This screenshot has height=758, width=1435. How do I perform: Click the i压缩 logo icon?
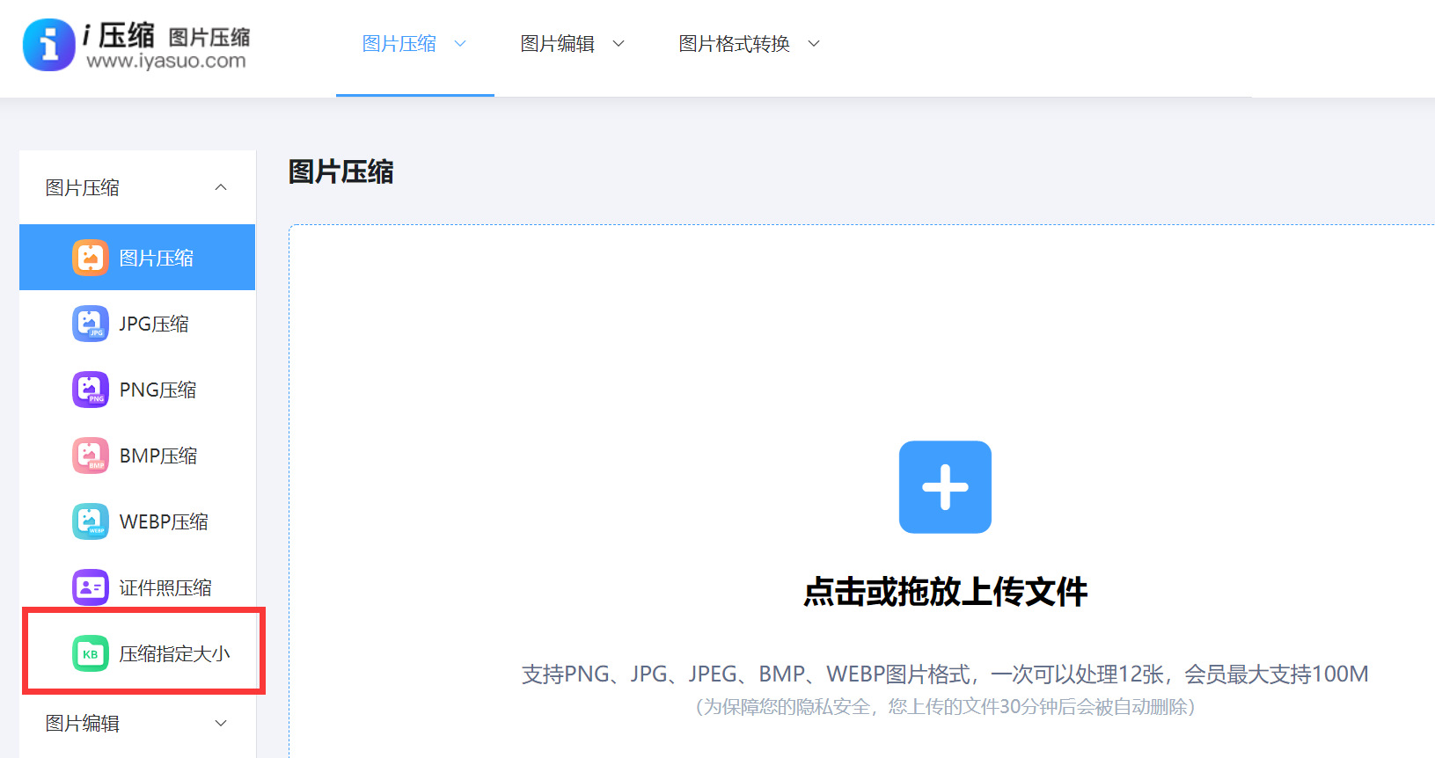pyautogui.click(x=49, y=44)
